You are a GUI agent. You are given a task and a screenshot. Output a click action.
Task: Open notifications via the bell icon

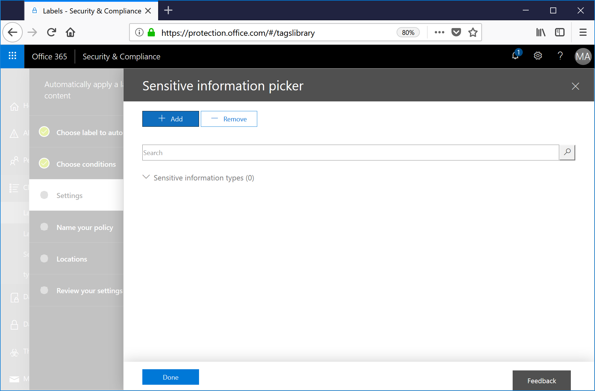515,56
